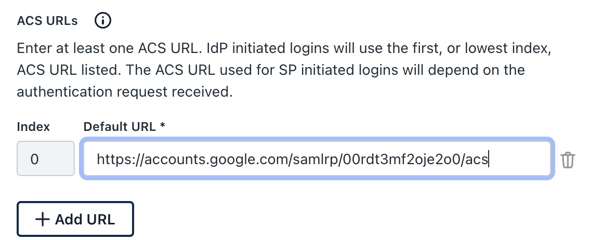Click the required asterisk after Default URL
603x240 pixels.
click(x=162, y=127)
